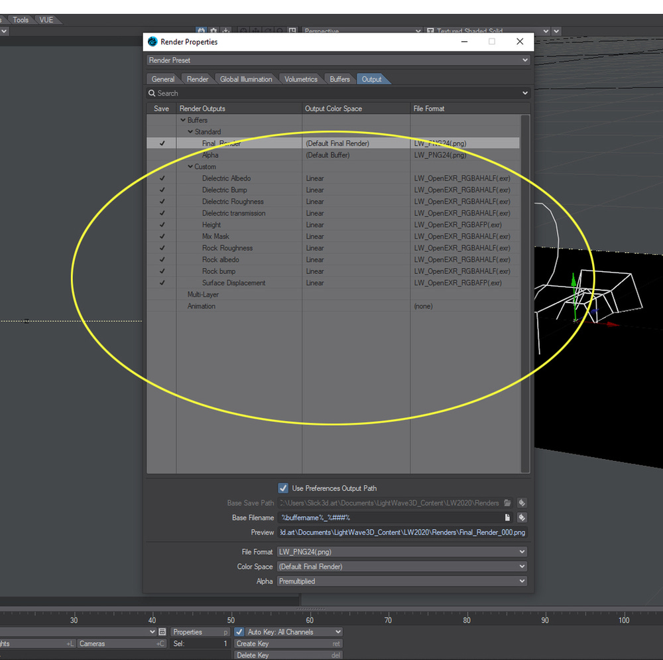The image size is (663, 660).
Task: Open the File Format LW_PNG24 dropdown
Action: 402,552
